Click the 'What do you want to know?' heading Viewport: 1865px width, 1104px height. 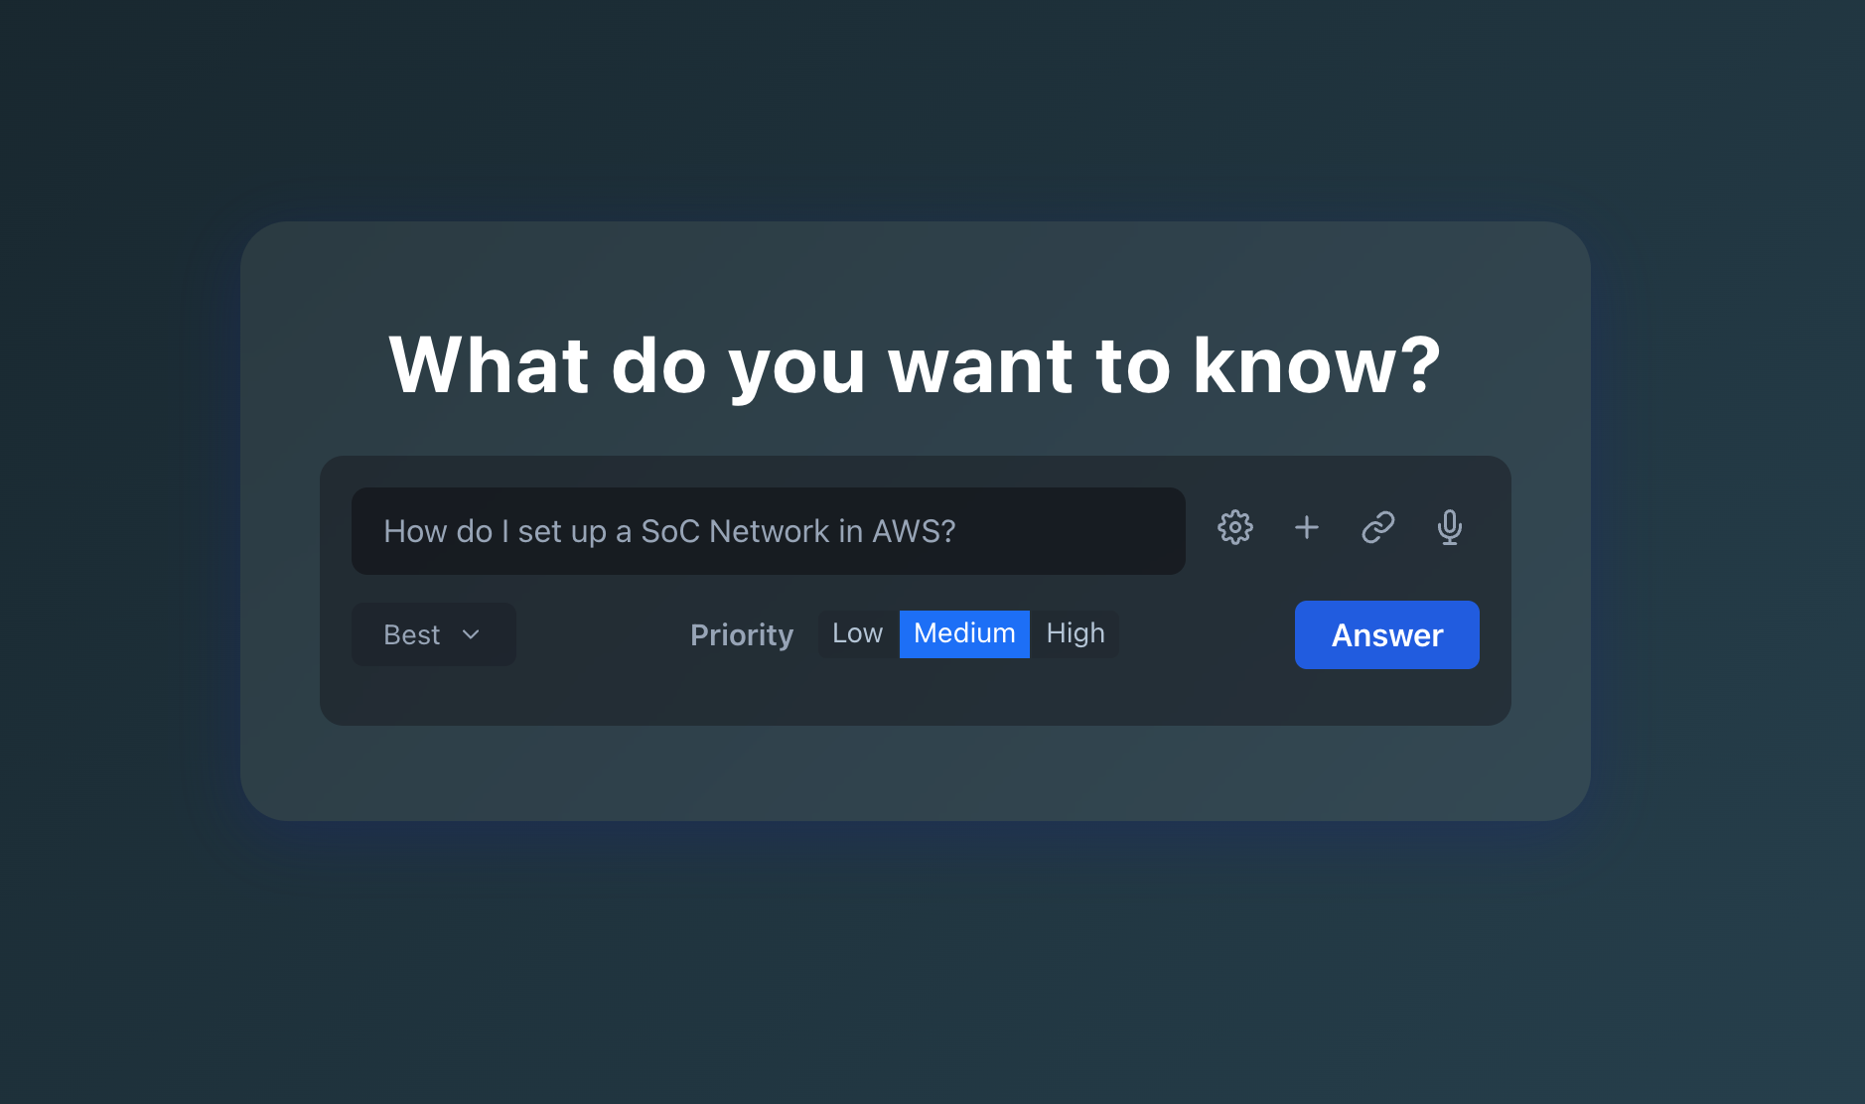tap(914, 364)
